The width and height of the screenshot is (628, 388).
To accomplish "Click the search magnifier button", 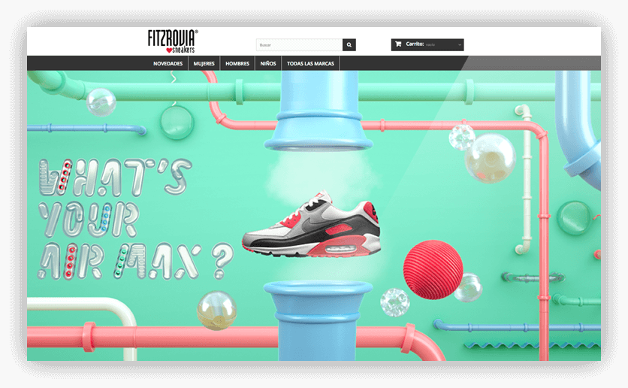I will pos(349,45).
